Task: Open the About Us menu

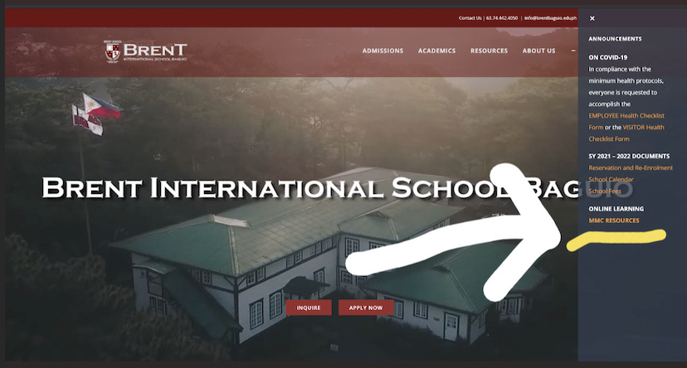Action: point(539,51)
